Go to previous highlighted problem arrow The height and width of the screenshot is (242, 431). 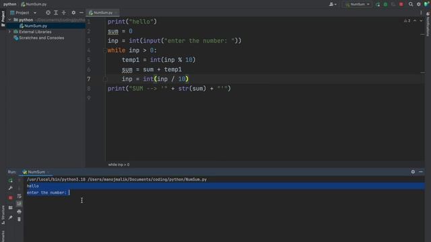pos(415,21)
